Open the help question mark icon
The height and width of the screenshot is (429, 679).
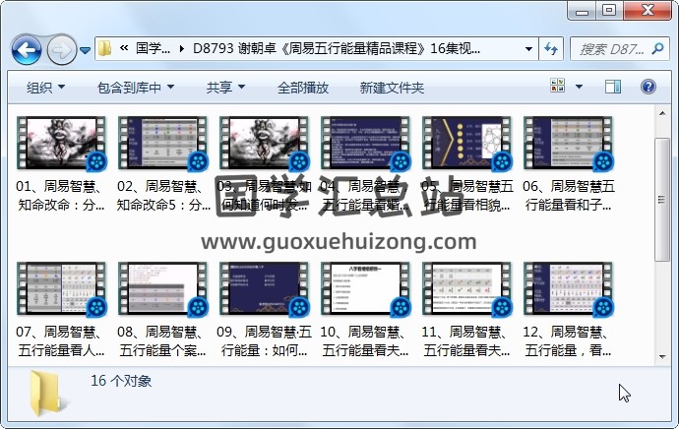pyautogui.click(x=649, y=88)
